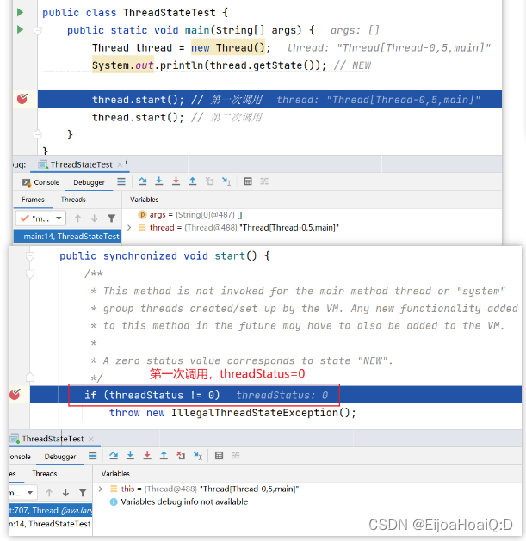Close the lower ThreadStateTest debug tab
Image resolution: width=526 pixels, height=541 pixels.
pos(91,439)
